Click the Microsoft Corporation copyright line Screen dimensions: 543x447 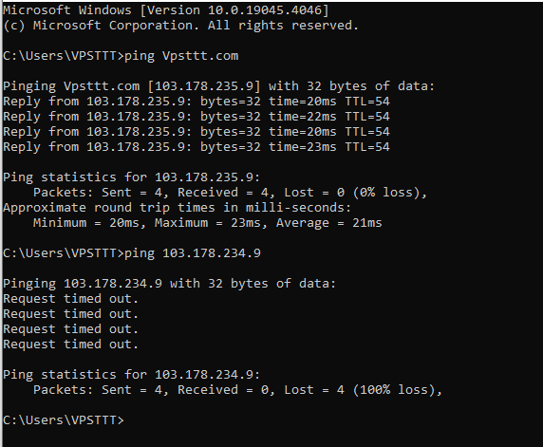click(x=180, y=26)
